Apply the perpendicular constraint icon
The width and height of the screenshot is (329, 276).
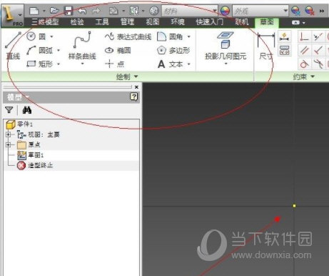(x=318, y=50)
